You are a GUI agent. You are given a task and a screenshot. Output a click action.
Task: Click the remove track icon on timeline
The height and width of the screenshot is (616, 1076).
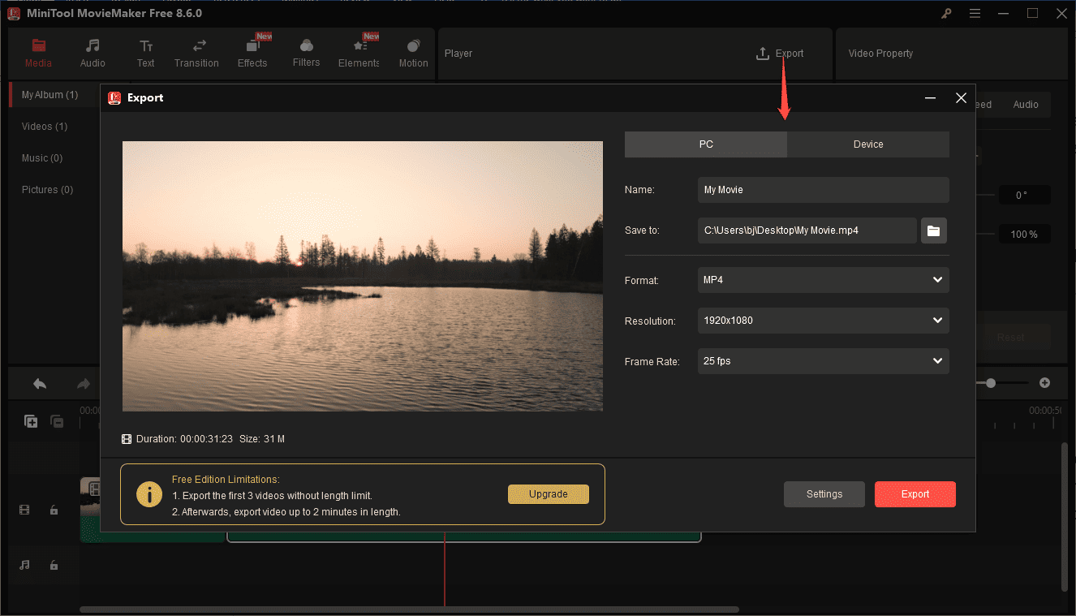(x=57, y=421)
